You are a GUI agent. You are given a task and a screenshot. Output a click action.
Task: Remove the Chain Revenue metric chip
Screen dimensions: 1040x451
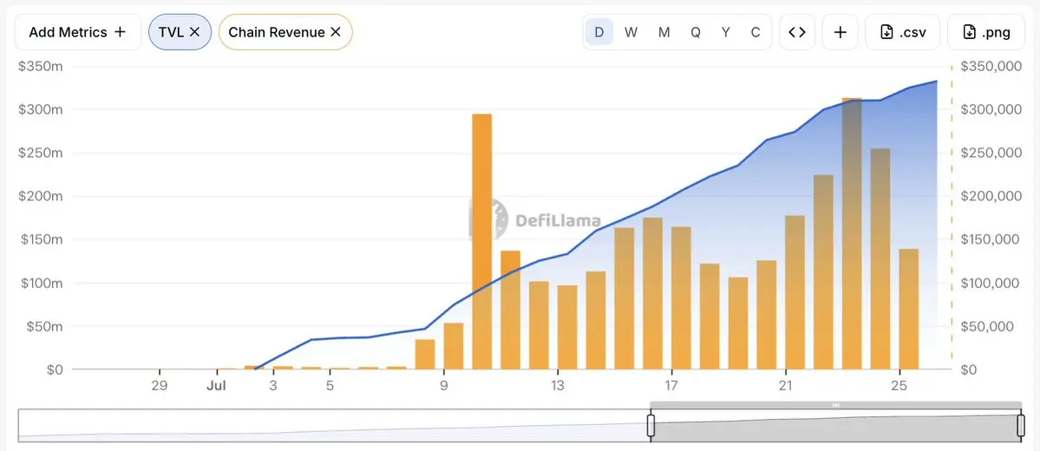[336, 32]
